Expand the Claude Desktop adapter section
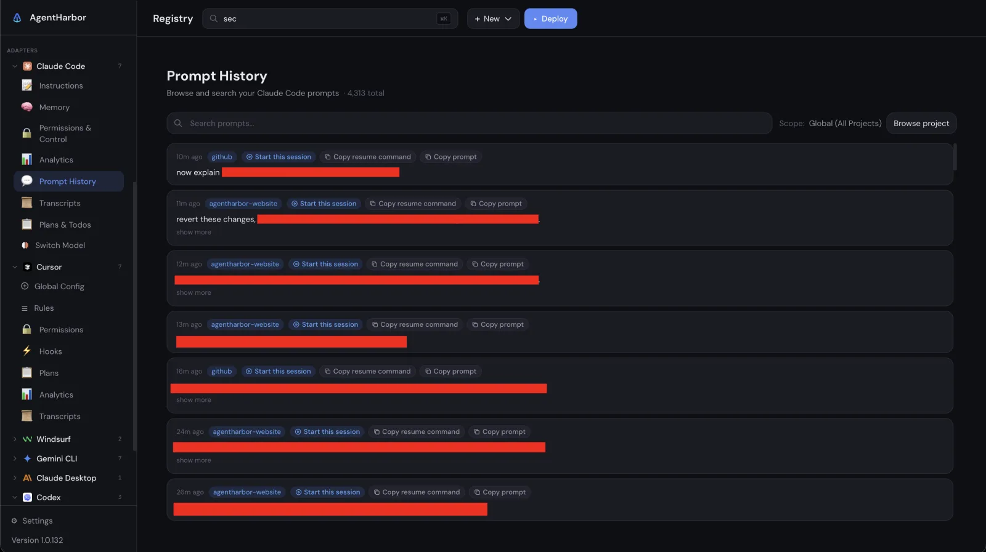Image resolution: width=986 pixels, height=552 pixels. 15,478
